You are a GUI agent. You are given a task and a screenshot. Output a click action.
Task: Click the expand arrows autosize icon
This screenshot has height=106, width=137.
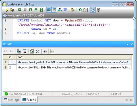click(x=38, y=51)
